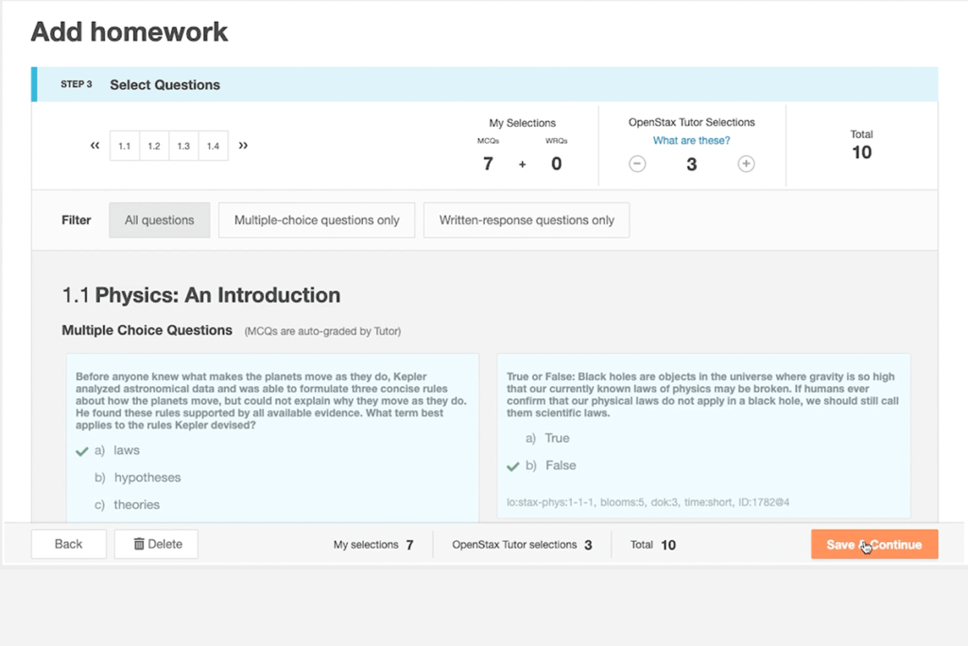Go to previous sections with double-left arrow
This screenshot has height=646, width=968.
tap(95, 146)
